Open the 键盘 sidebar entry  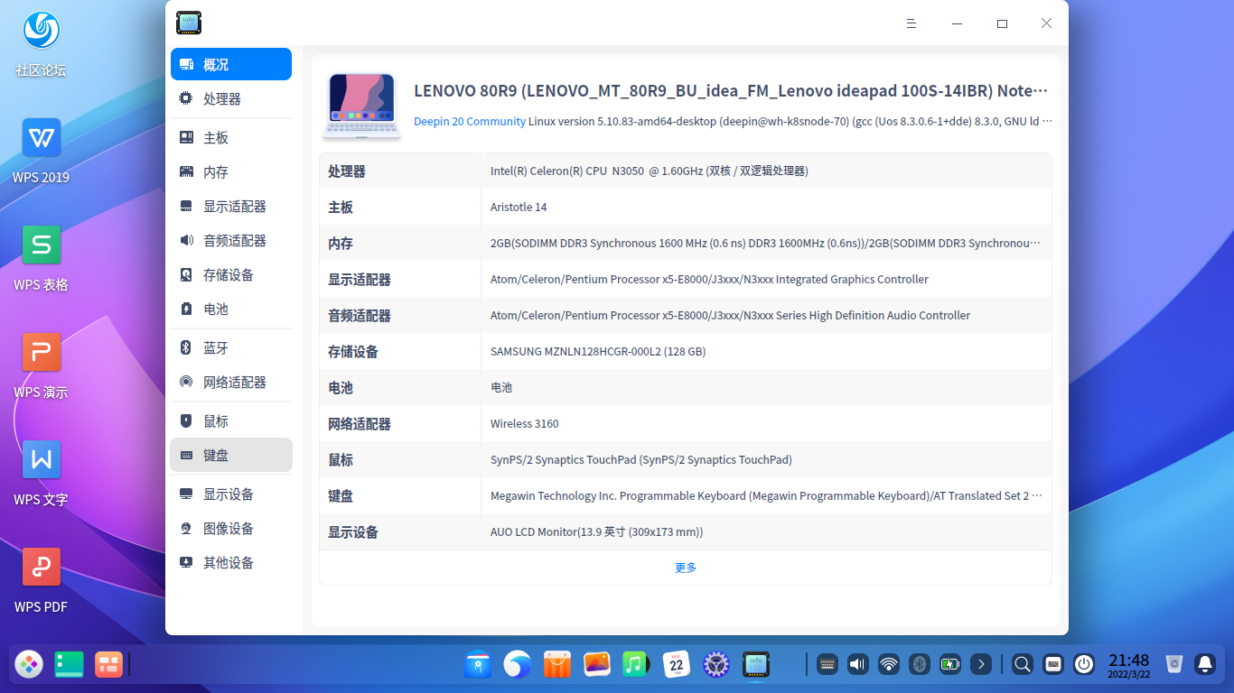[231, 455]
